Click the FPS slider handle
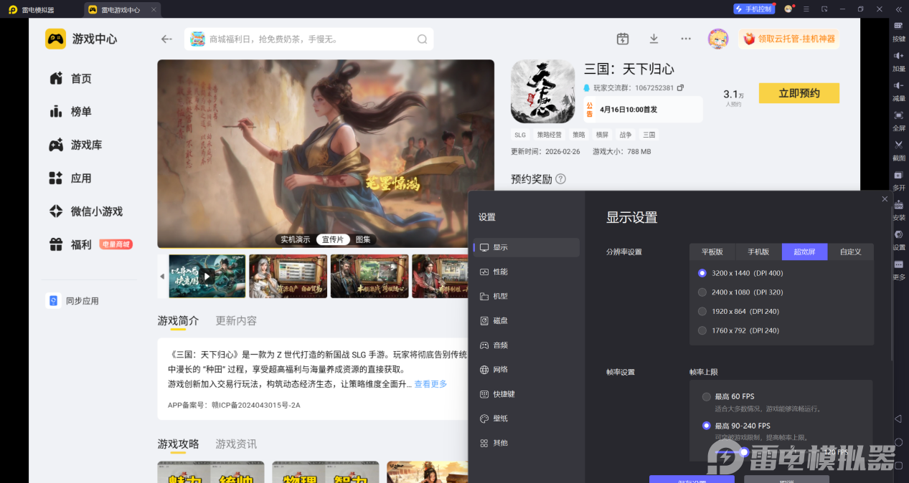 pos(744,452)
